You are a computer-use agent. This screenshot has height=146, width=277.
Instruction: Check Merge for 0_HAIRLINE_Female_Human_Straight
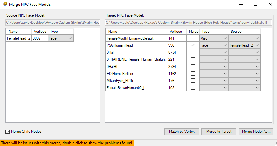(x=193, y=59)
